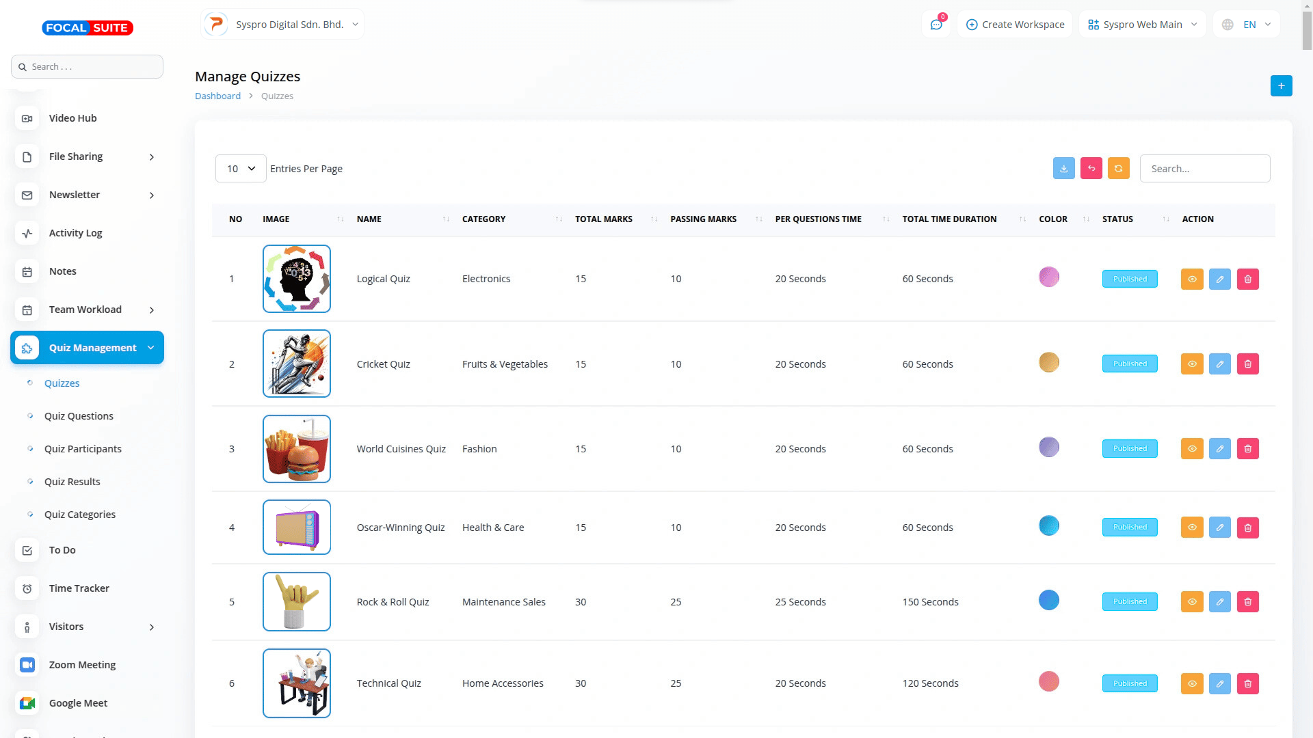Delete the Logical Quiz with trash icon
This screenshot has width=1313, height=738.
coord(1247,279)
